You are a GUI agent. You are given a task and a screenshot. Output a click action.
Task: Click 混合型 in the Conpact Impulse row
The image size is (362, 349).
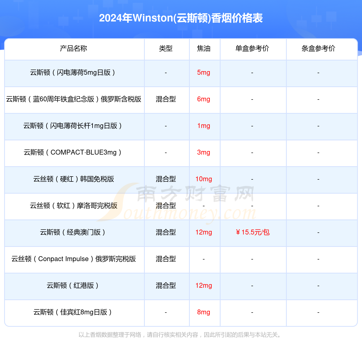(x=166, y=259)
